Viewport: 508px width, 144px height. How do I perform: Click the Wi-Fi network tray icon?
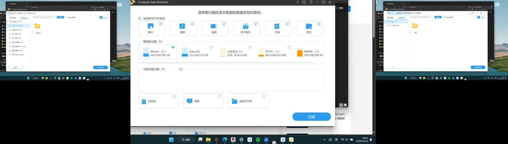coord(342,140)
